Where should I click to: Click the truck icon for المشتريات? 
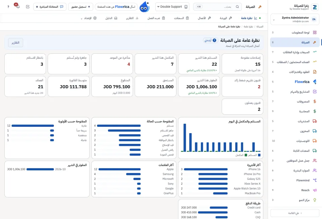tap(315, 121)
